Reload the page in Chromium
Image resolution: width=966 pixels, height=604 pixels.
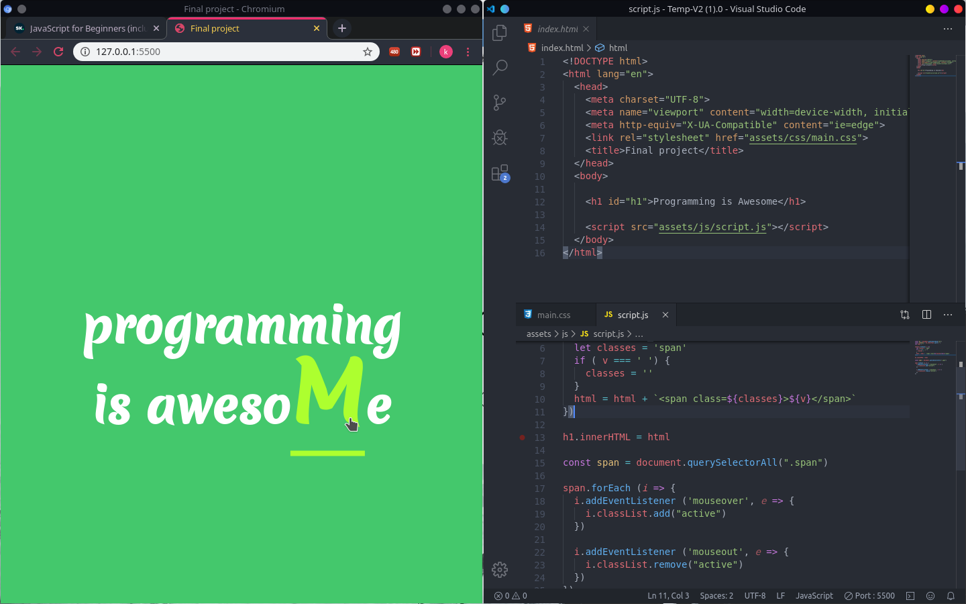coord(58,52)
